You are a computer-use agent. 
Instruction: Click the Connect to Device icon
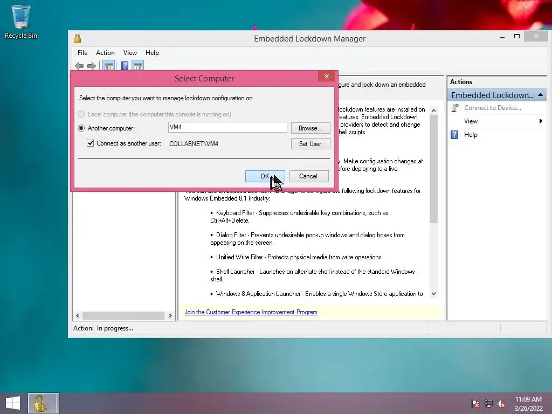pyautogui.click(x=455, y=108)
